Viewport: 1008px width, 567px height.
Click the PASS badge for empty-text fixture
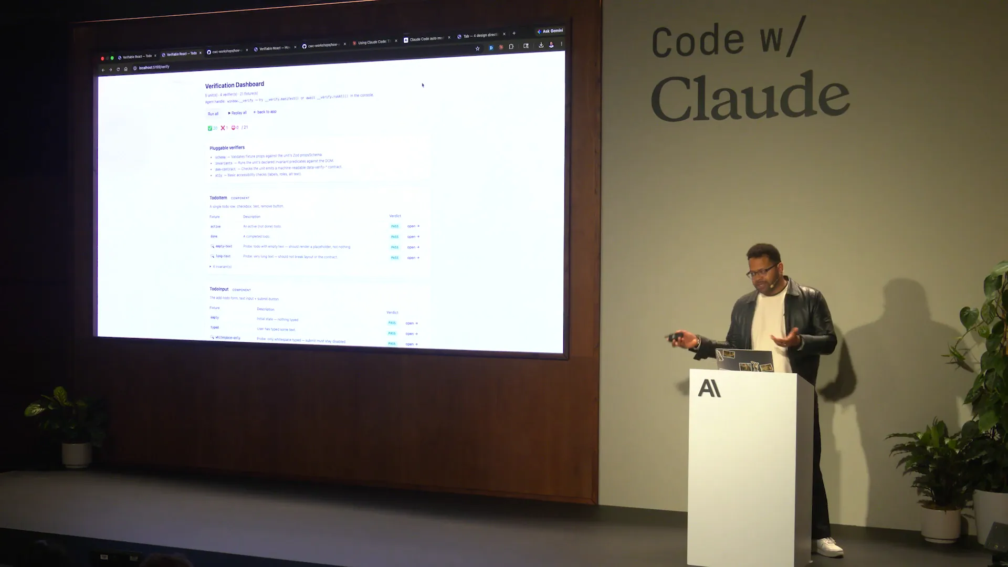(x=395, y=247)
